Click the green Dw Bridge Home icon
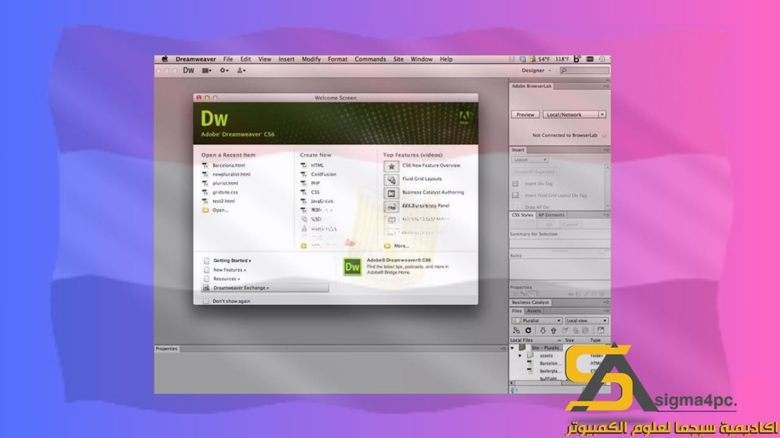780x438 pixels. (352, 266)
